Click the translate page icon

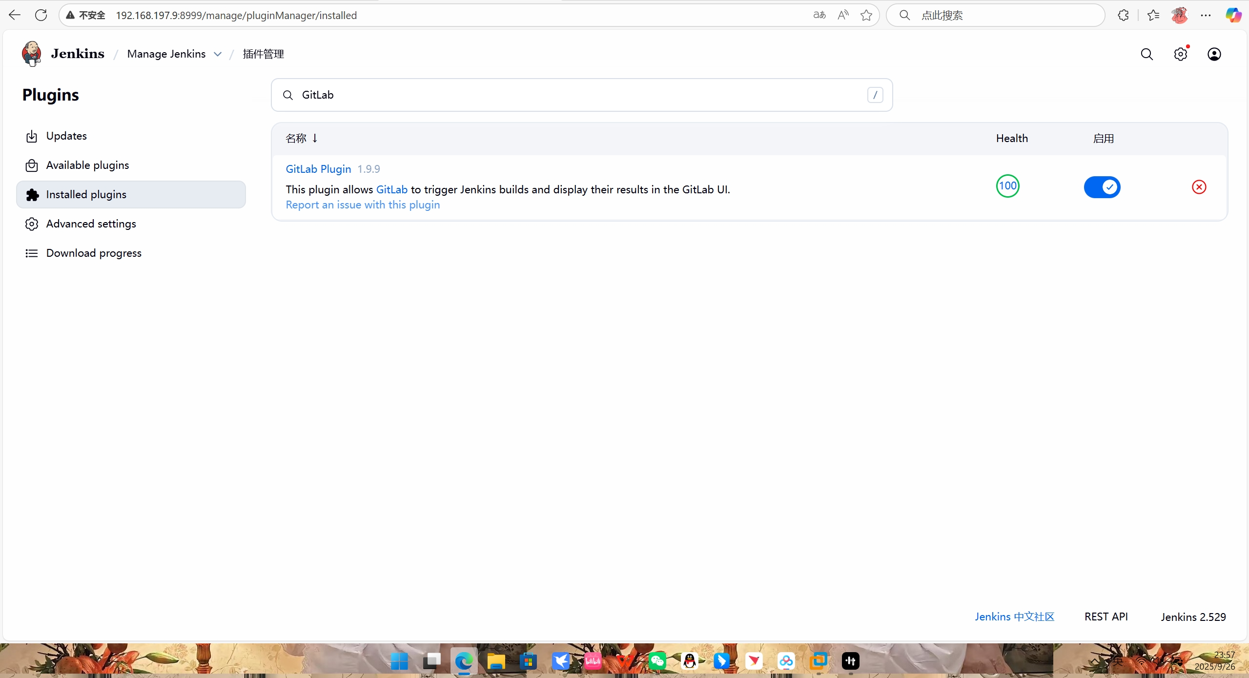(x=819, y=15)
